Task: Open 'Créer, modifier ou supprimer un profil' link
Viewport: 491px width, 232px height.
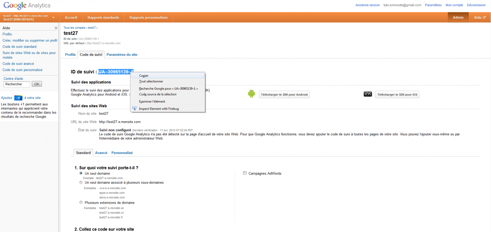Action: coord(30,40)
